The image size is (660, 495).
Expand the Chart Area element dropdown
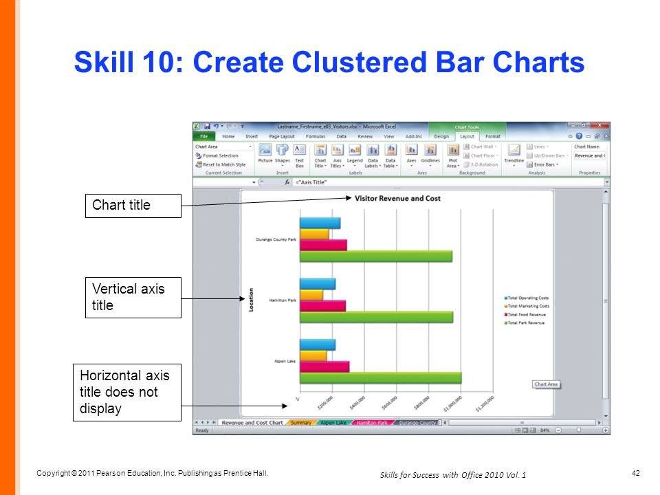[250, 147]
